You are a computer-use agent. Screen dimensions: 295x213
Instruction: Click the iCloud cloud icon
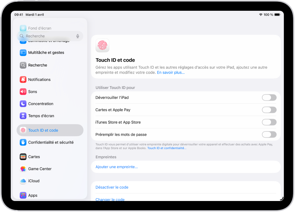coord(23,181)
